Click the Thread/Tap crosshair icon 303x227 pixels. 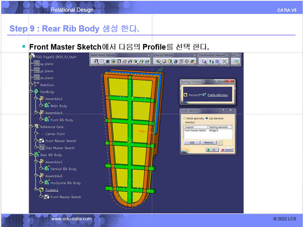point(187,62)
